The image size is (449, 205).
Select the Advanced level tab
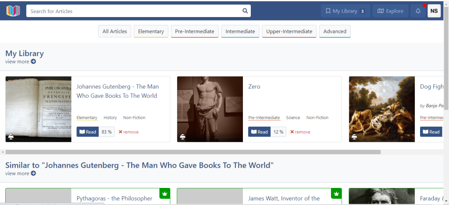tap(335, 32)
